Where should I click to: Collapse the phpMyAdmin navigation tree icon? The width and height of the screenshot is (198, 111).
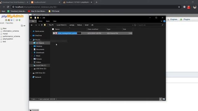point(22,26)
